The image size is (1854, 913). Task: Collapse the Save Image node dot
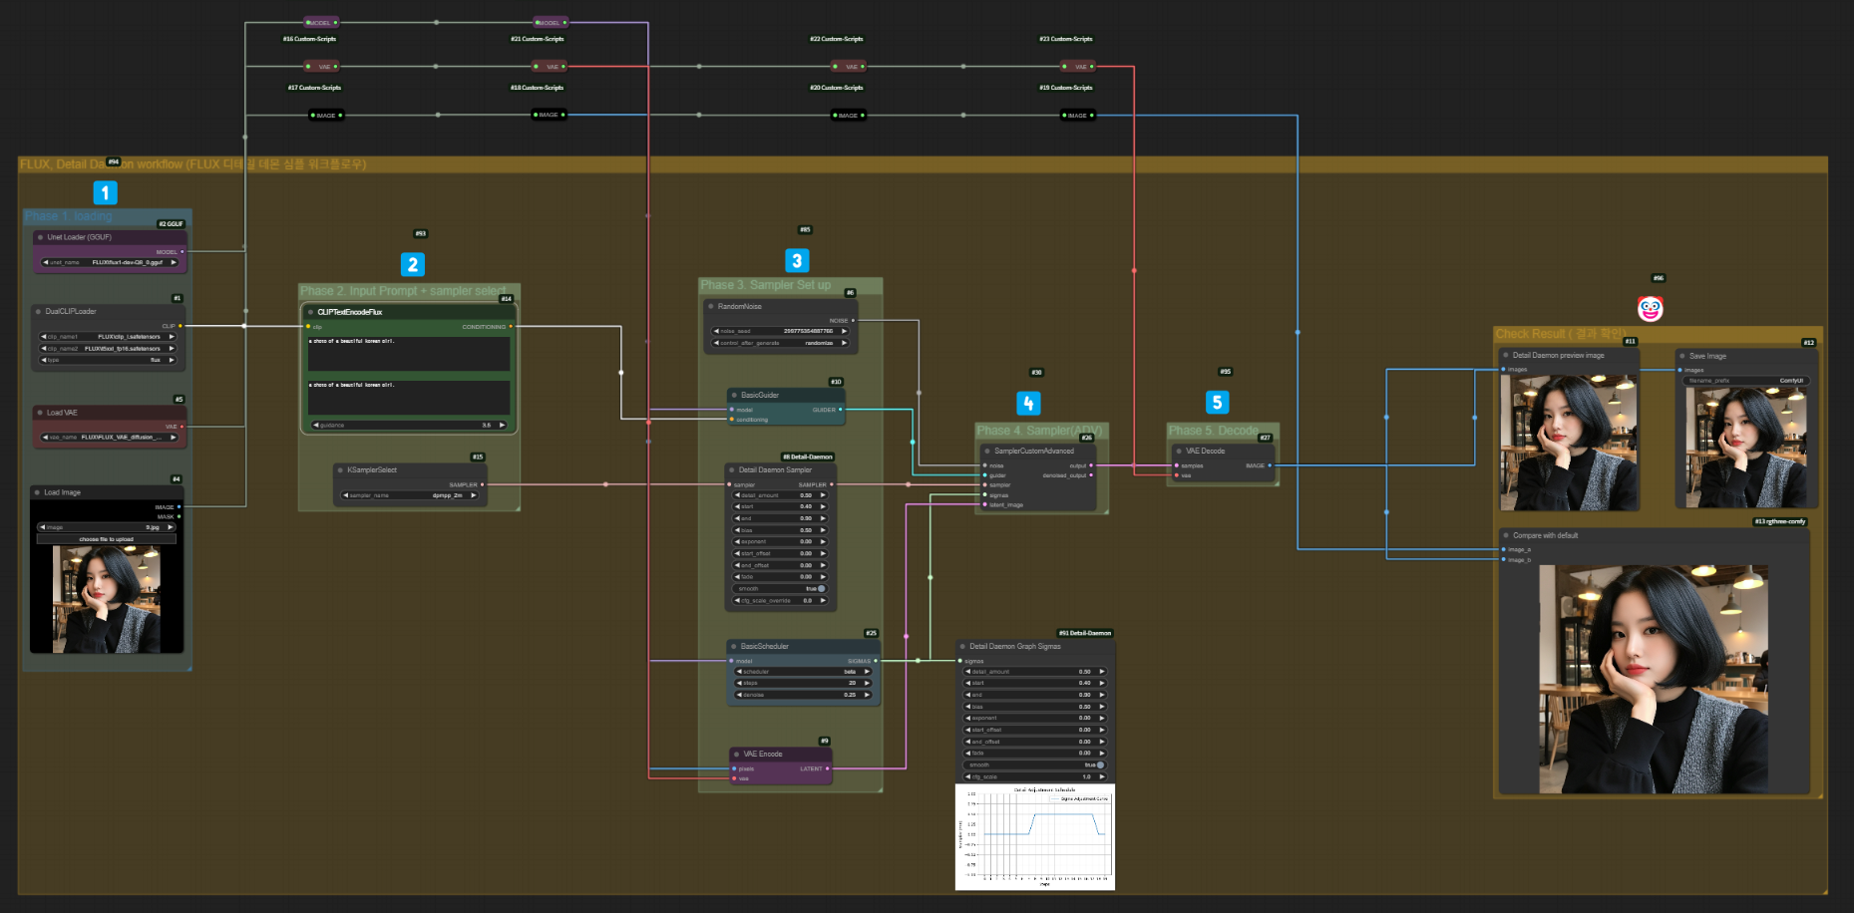click(1682, 356)
